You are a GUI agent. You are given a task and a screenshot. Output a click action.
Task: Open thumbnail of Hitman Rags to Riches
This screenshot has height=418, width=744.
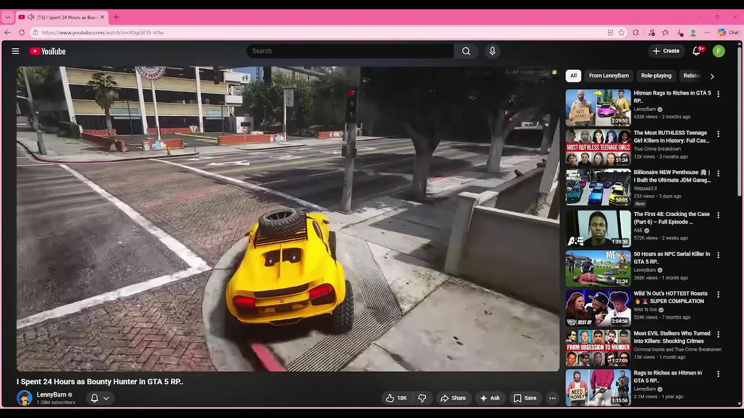tap(598, 107)
